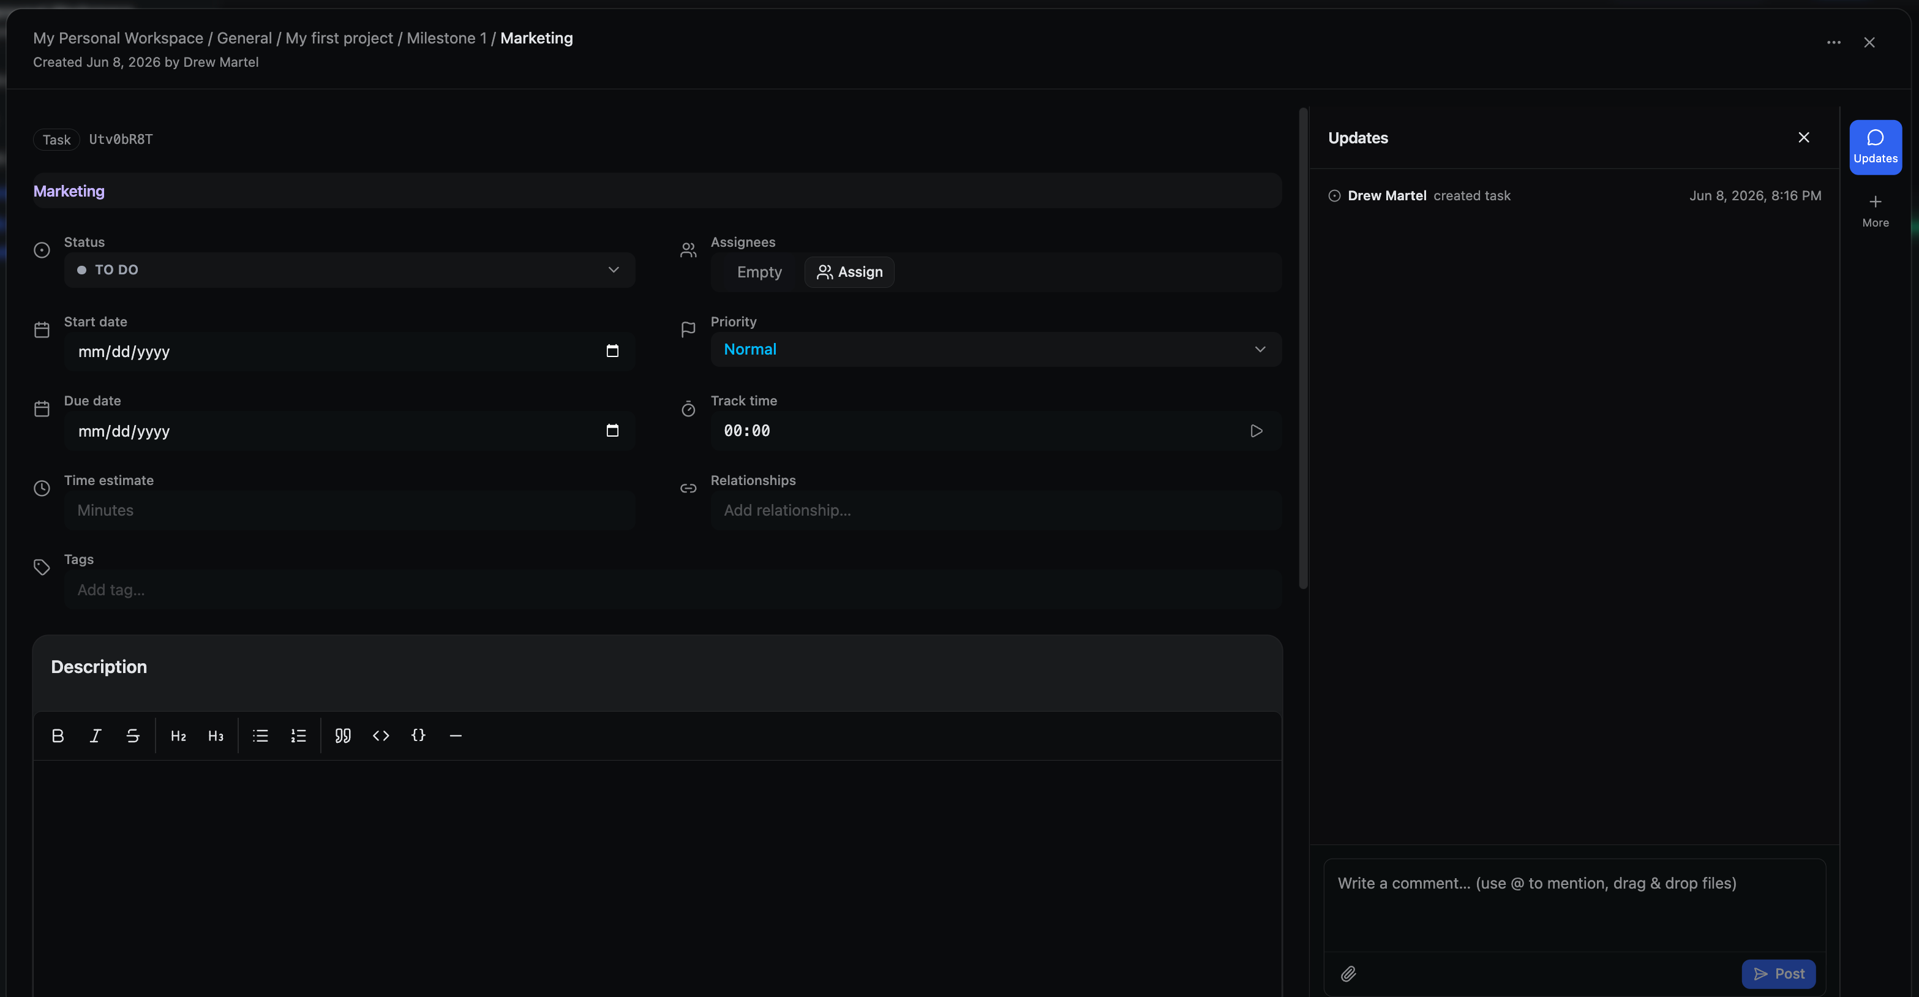1919x997 pixels.
Task: Open My first project breadcrumb
Action: (x=339, y=38)
